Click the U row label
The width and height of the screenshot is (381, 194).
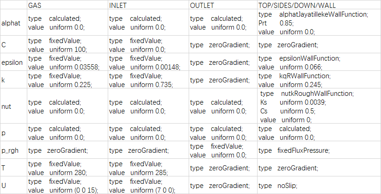pyautogui.click(x=4, y=185)
